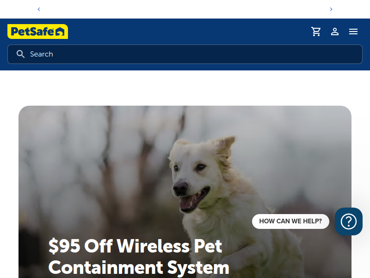370x278 pixels.
Task: View cart contents from header
Action: pyautogui.click(x=316, y=32)
